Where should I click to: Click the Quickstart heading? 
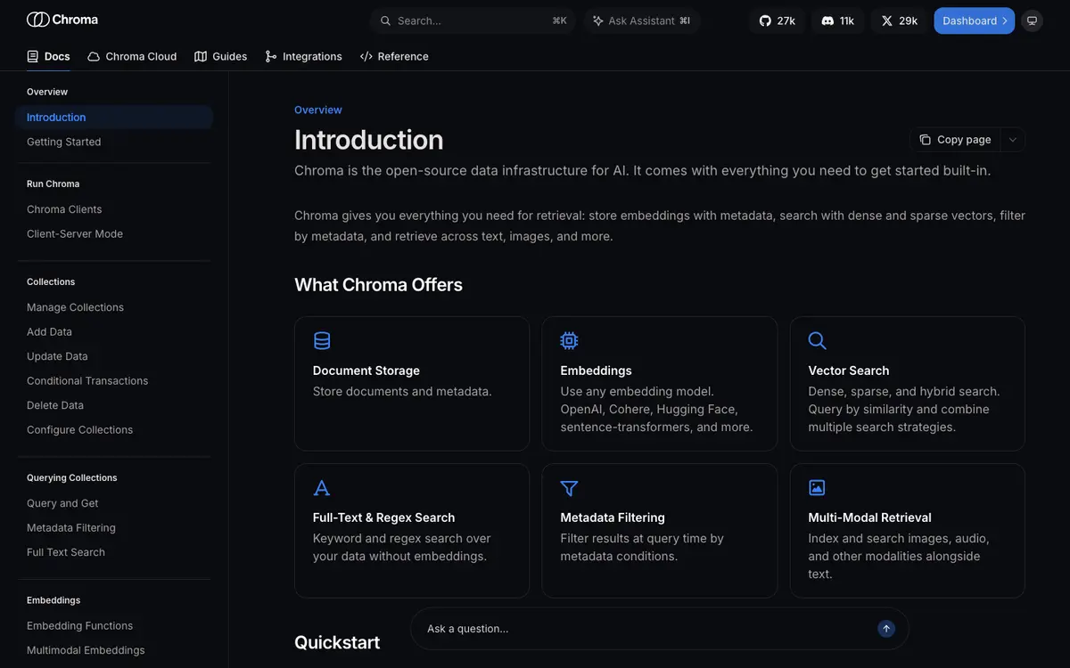click(337, 642)
